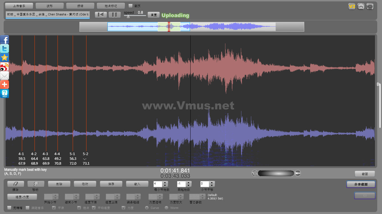
Task: Increase the 每小节拍数 value using up arrow
Action: [165, 183]
